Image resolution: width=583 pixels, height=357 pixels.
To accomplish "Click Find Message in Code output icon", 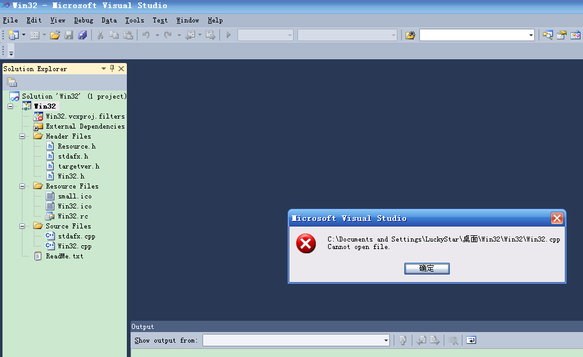I will coord(402,340).
